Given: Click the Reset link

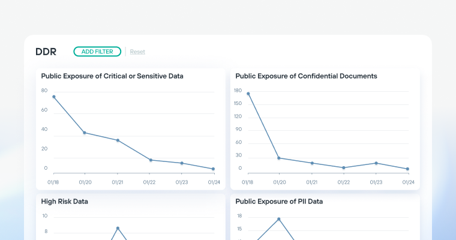Looking at the screenshot, I should coord(137,52).
